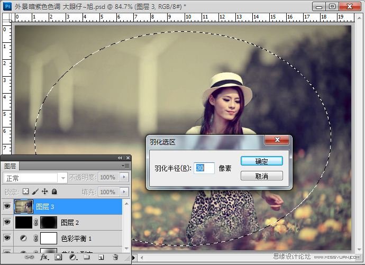Lock image pixels with the brush icon
Viewport: 365px width, 265px height.
pos(35,191)
